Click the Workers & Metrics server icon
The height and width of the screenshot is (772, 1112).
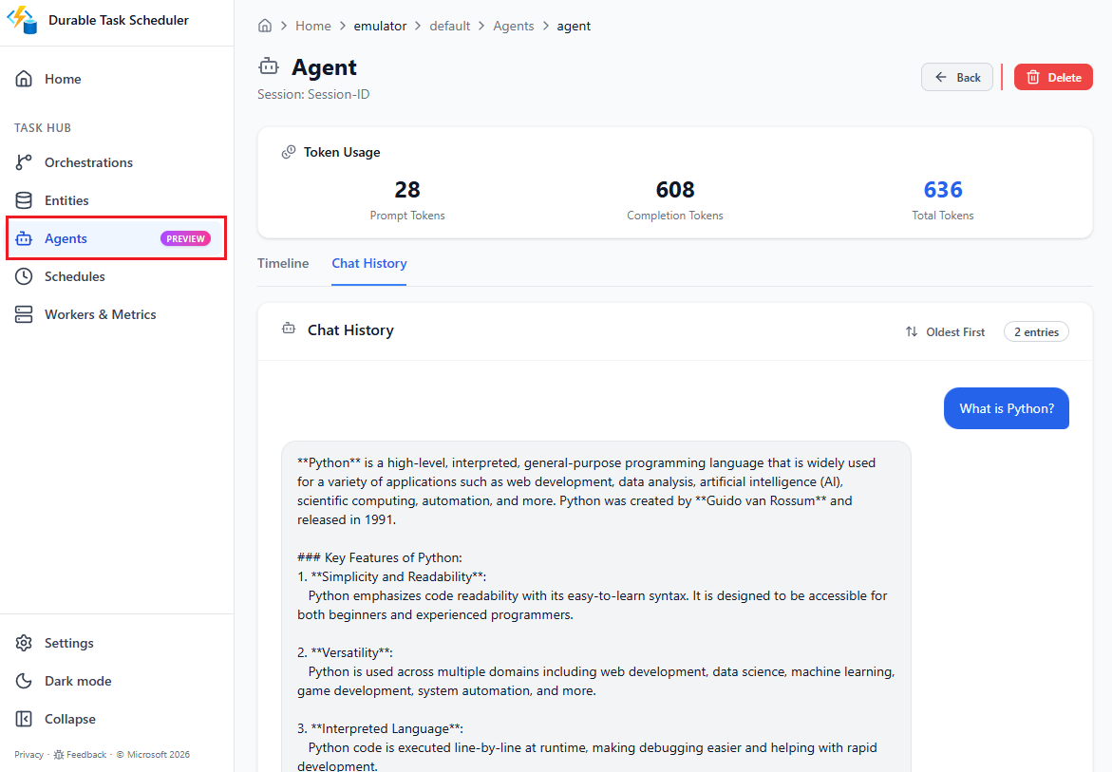coord(24,314)
